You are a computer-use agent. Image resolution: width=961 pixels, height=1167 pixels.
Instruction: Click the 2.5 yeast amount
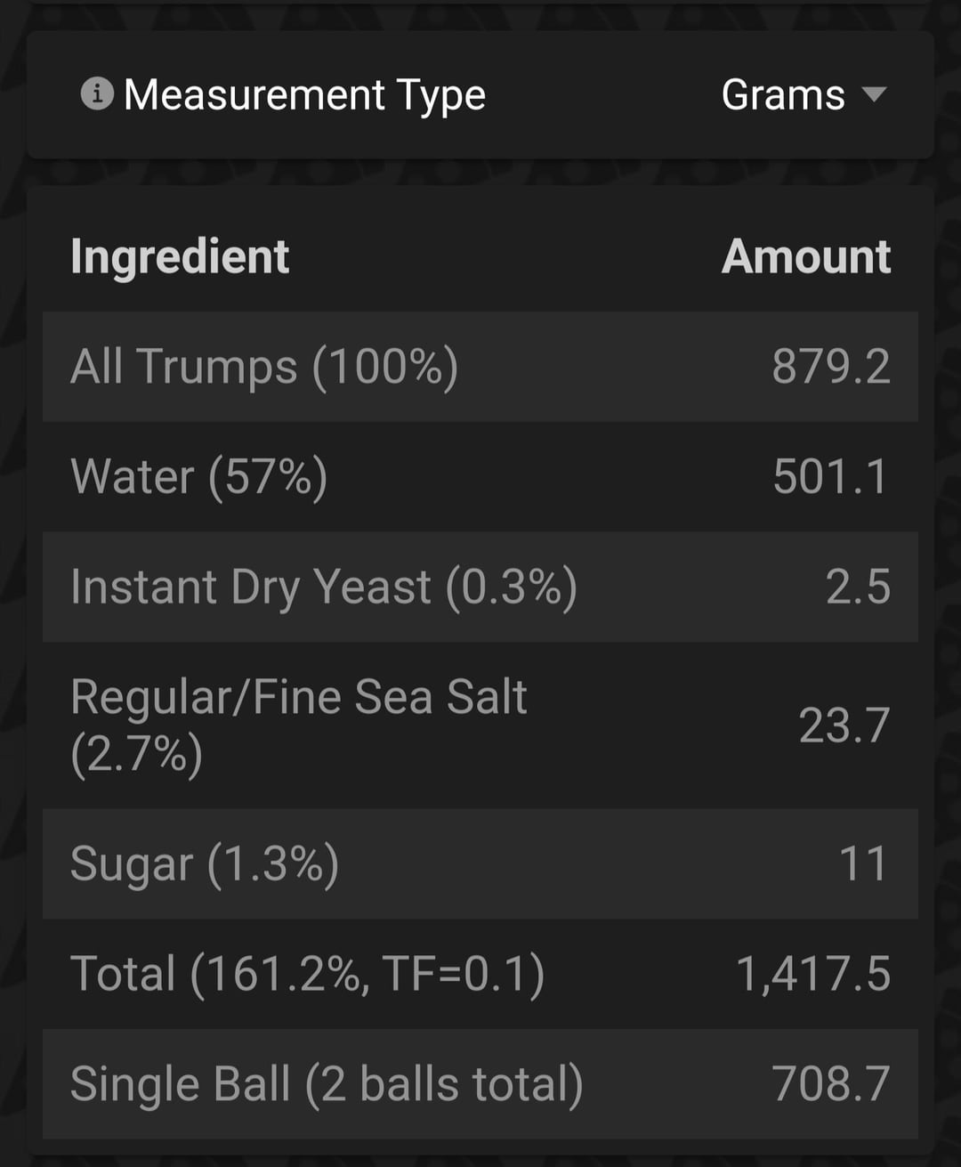pos(858,587)
